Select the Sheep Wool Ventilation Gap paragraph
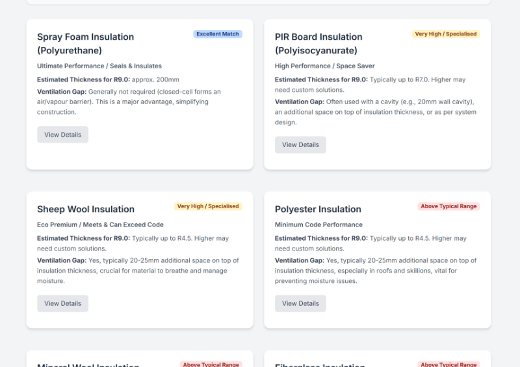The image size is (520, 367). (x=138, y=271)
